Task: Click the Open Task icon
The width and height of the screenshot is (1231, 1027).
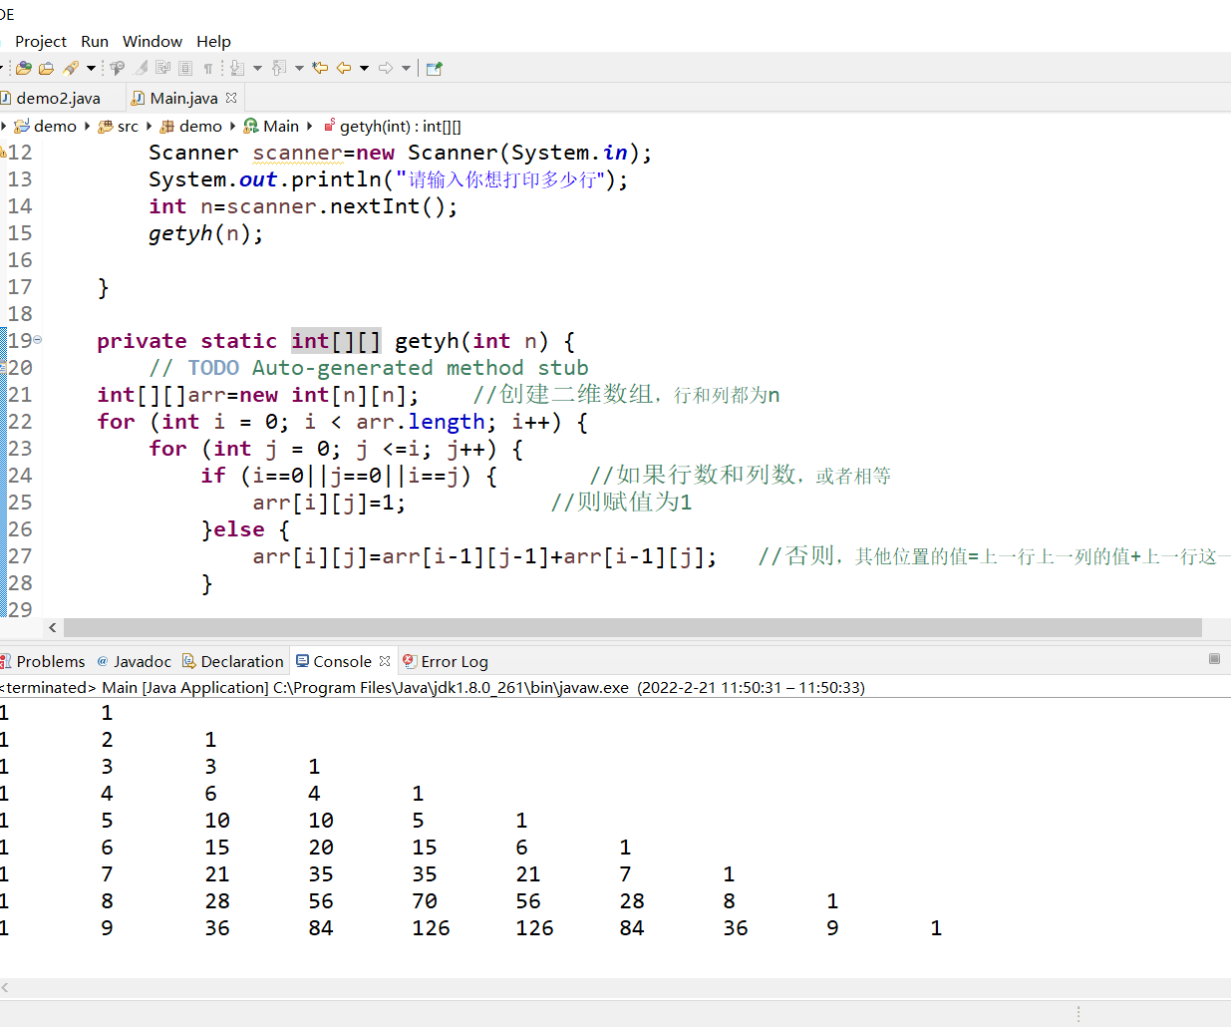Action: 46,68
